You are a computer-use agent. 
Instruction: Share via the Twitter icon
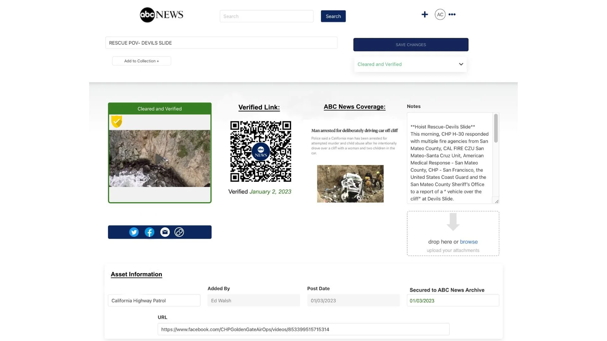click(134, 232)
